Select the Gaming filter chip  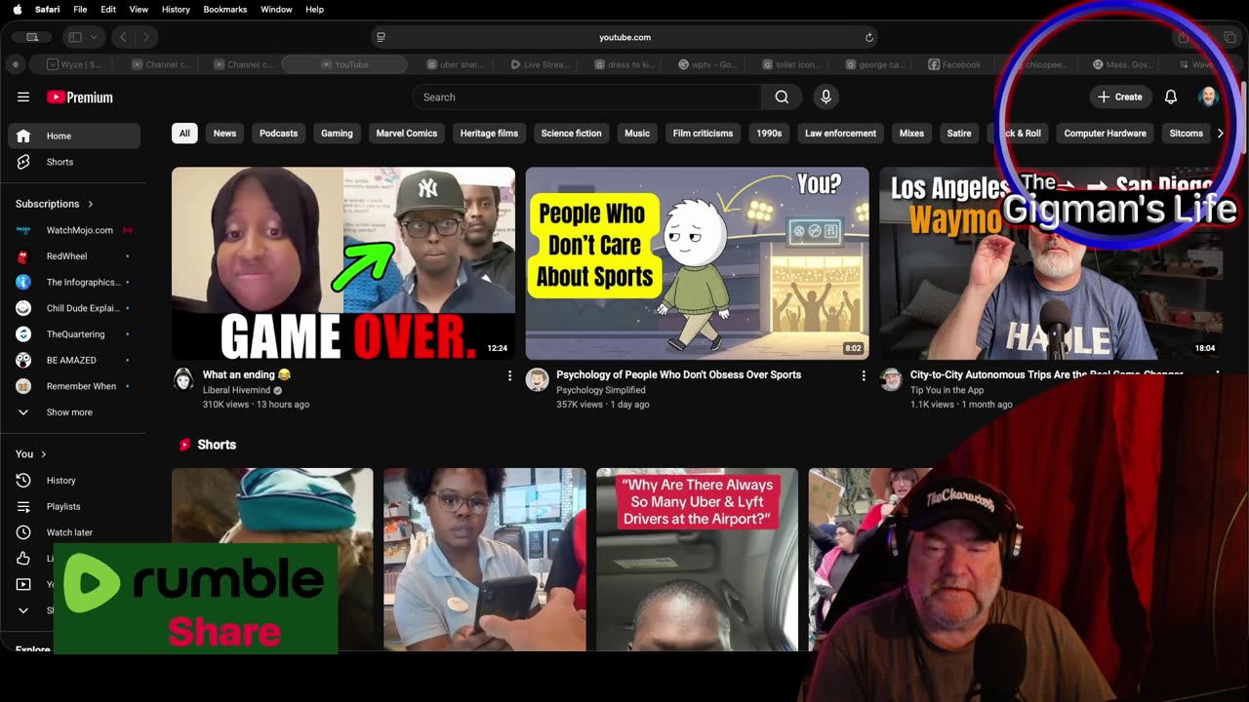click(337, 134)
